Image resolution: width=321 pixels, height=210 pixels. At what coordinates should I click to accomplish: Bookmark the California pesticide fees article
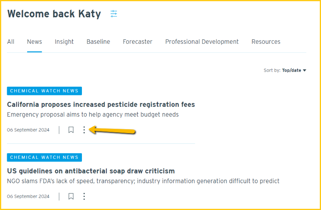71,130
